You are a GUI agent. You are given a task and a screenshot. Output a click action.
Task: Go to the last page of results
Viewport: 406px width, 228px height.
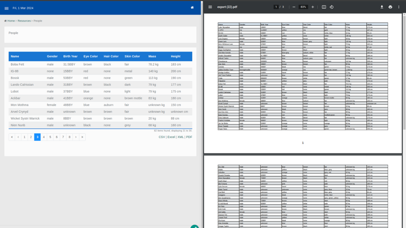pyautogui.click(x=82, y=137)
